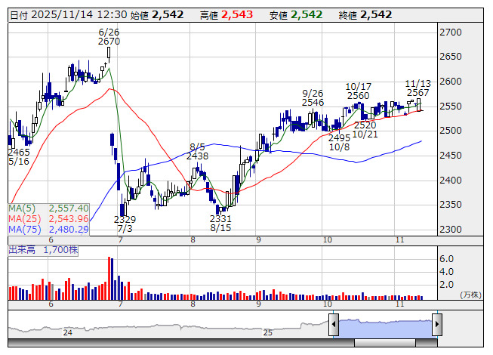Click the right range handle arrow in navigator
The width and height of the screenshot is (493, 355).
coord(436,325)
